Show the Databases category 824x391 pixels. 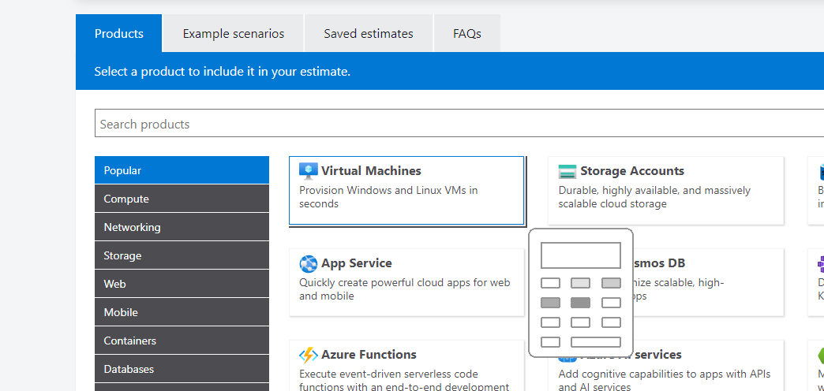(182, 368)
